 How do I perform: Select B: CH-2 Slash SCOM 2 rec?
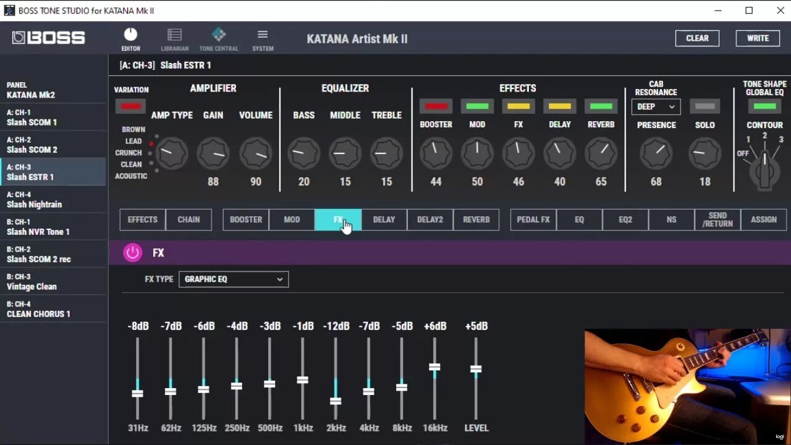coord(53,254)
